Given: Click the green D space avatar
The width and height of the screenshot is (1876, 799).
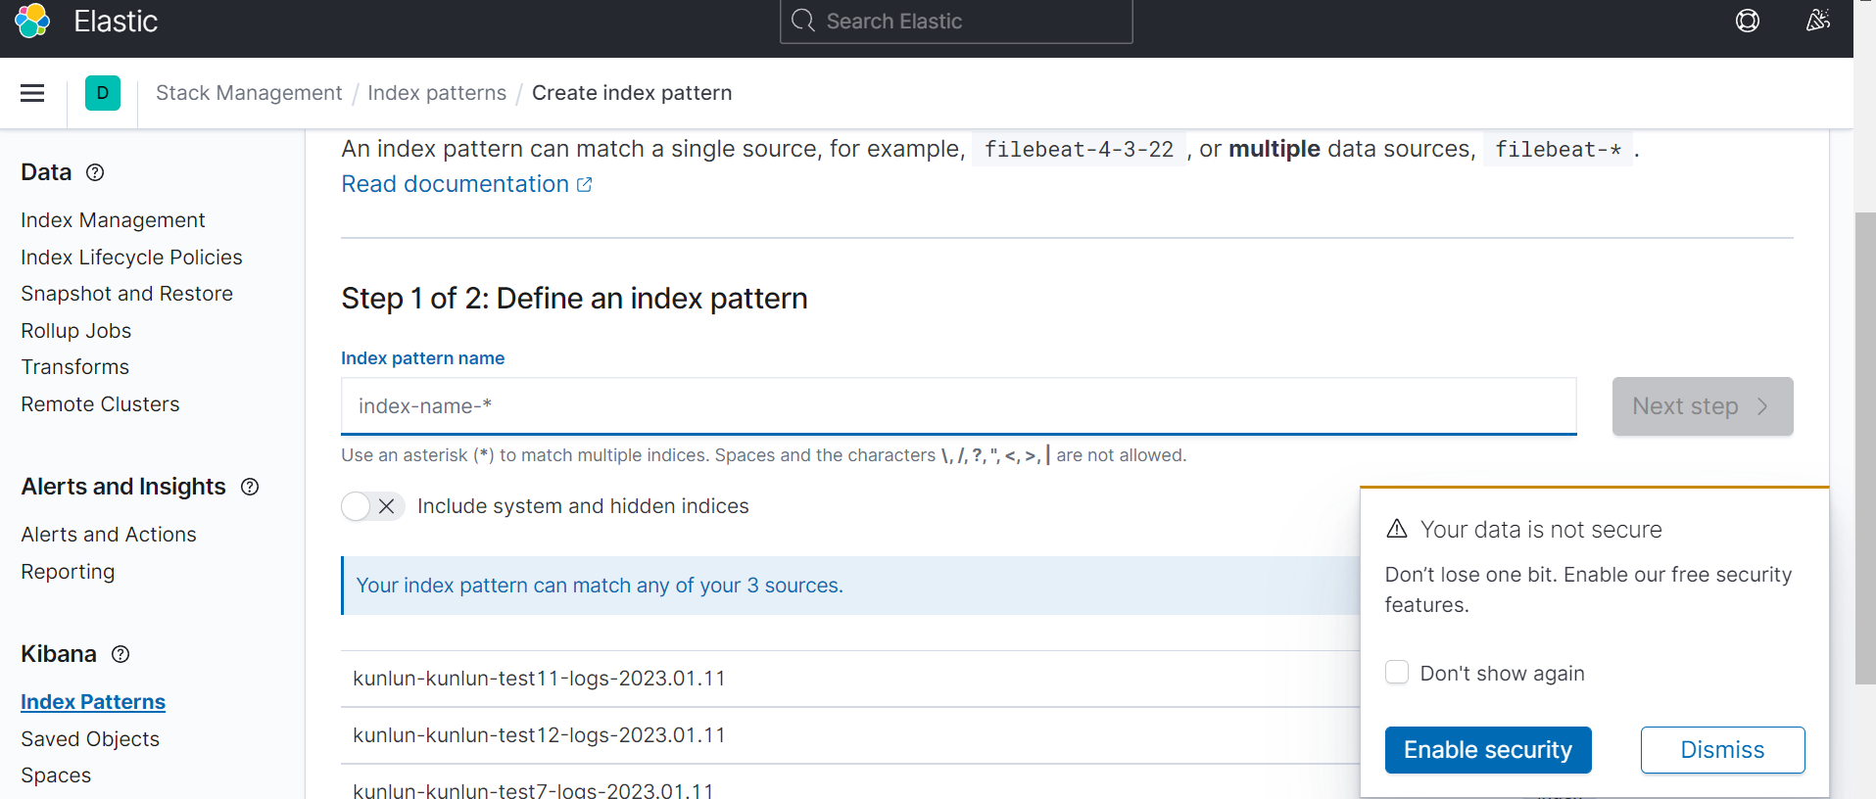Looking at the screenshot, I should (x=103, y=93).
